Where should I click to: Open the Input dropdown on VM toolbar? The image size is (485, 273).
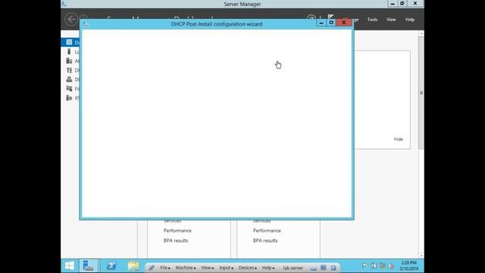226,268
